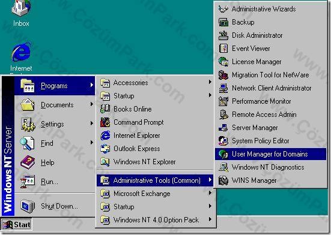Screen dimensions: 331x235
Task: Launch Disk Administrator entry
Action: tap(270, 35)
